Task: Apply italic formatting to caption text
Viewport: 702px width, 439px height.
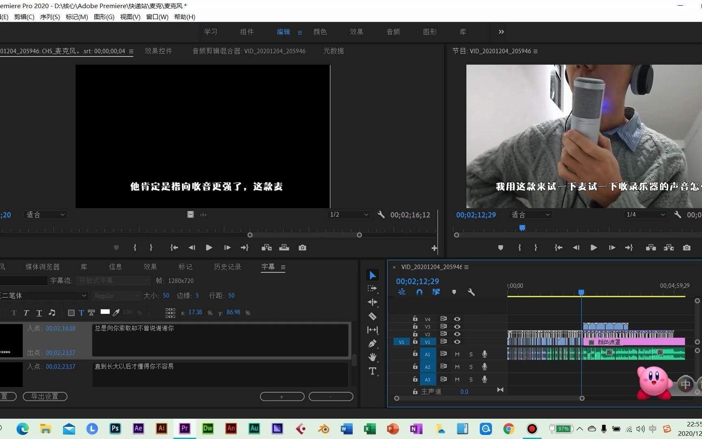Action: 26,313
